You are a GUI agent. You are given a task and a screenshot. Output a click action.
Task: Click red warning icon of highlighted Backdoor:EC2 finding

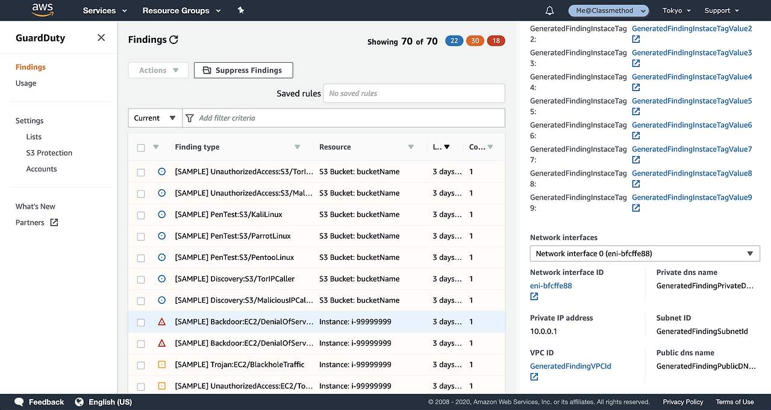161,322
